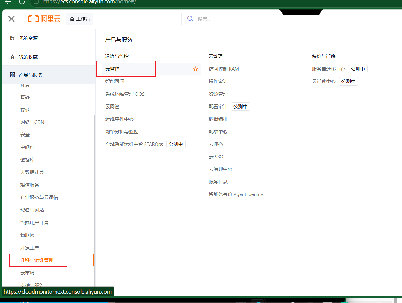Open the 云迁移中心 link
402x303 pixels.
[324, 81]
